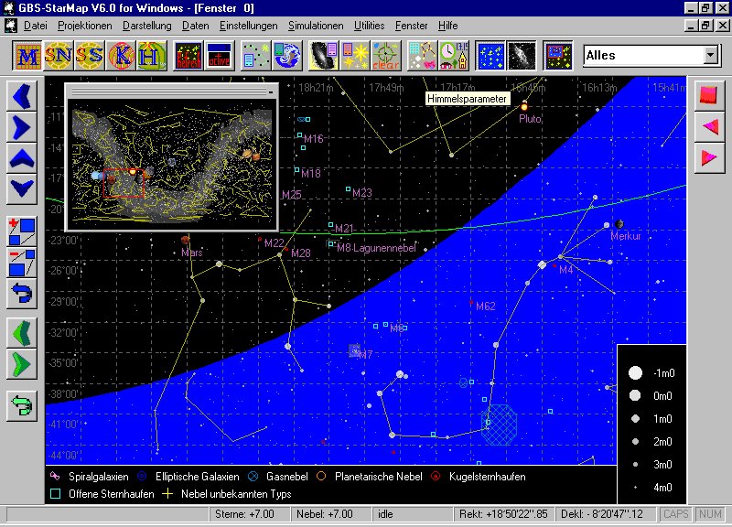Image resolution: width=732 pixels, height=527 pixels.
Task: Click the green right arrow button
Action: click(22, 364)
